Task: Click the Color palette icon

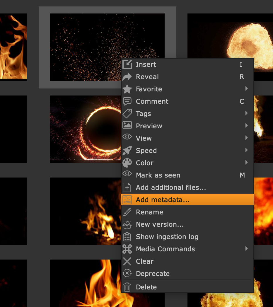Action: point(127,163)
